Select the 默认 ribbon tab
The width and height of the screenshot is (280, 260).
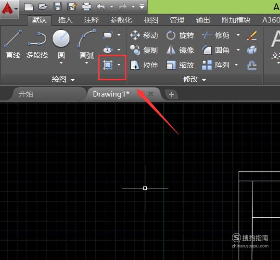pyautogui.click(x=39, y=20)
